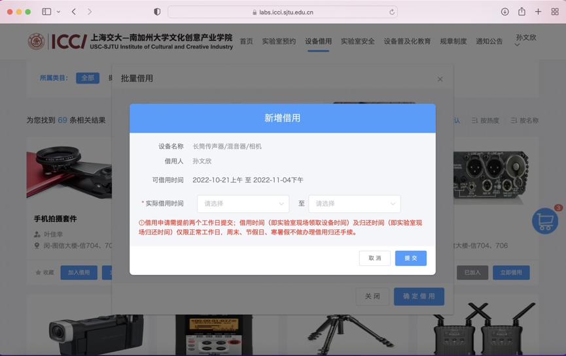Go to 设备借用 nav tab

(318, 41)
